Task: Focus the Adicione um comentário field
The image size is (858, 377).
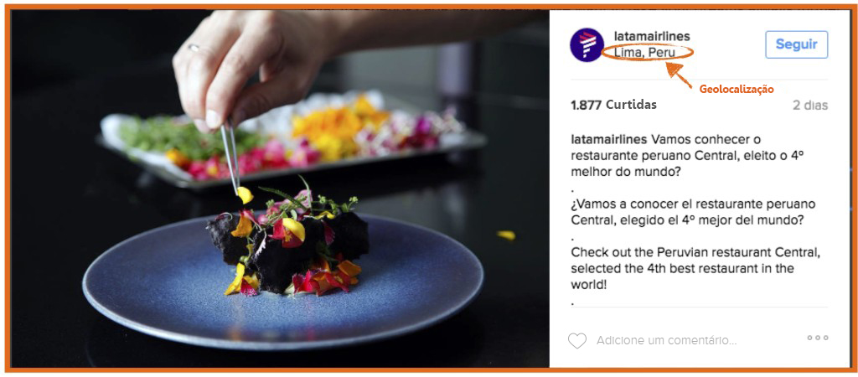Action: point(666,340)
